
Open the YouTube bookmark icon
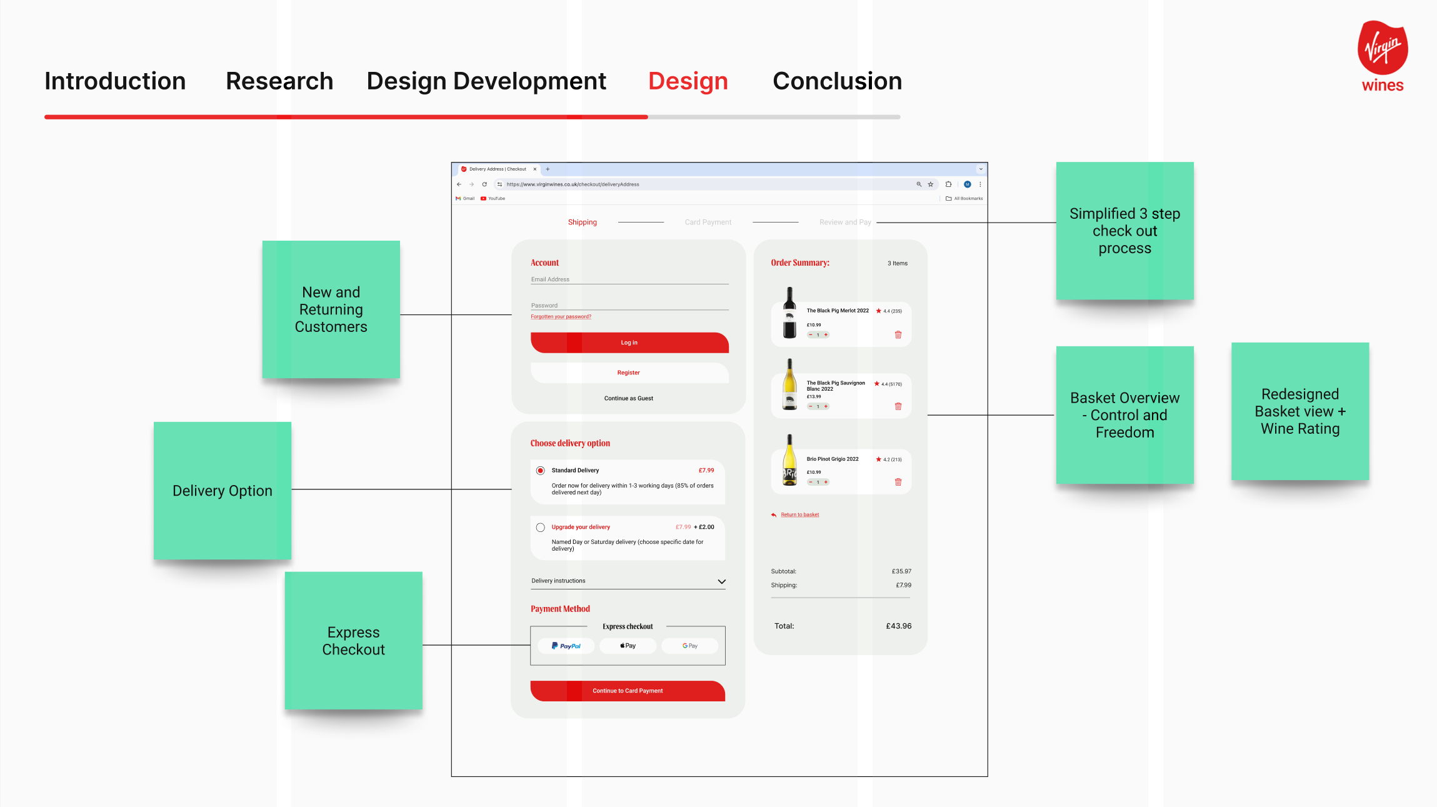[x=483, y=199]
